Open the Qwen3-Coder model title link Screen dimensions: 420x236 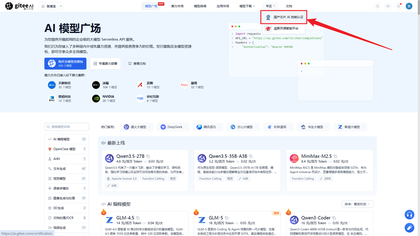[x=316, y=218]
